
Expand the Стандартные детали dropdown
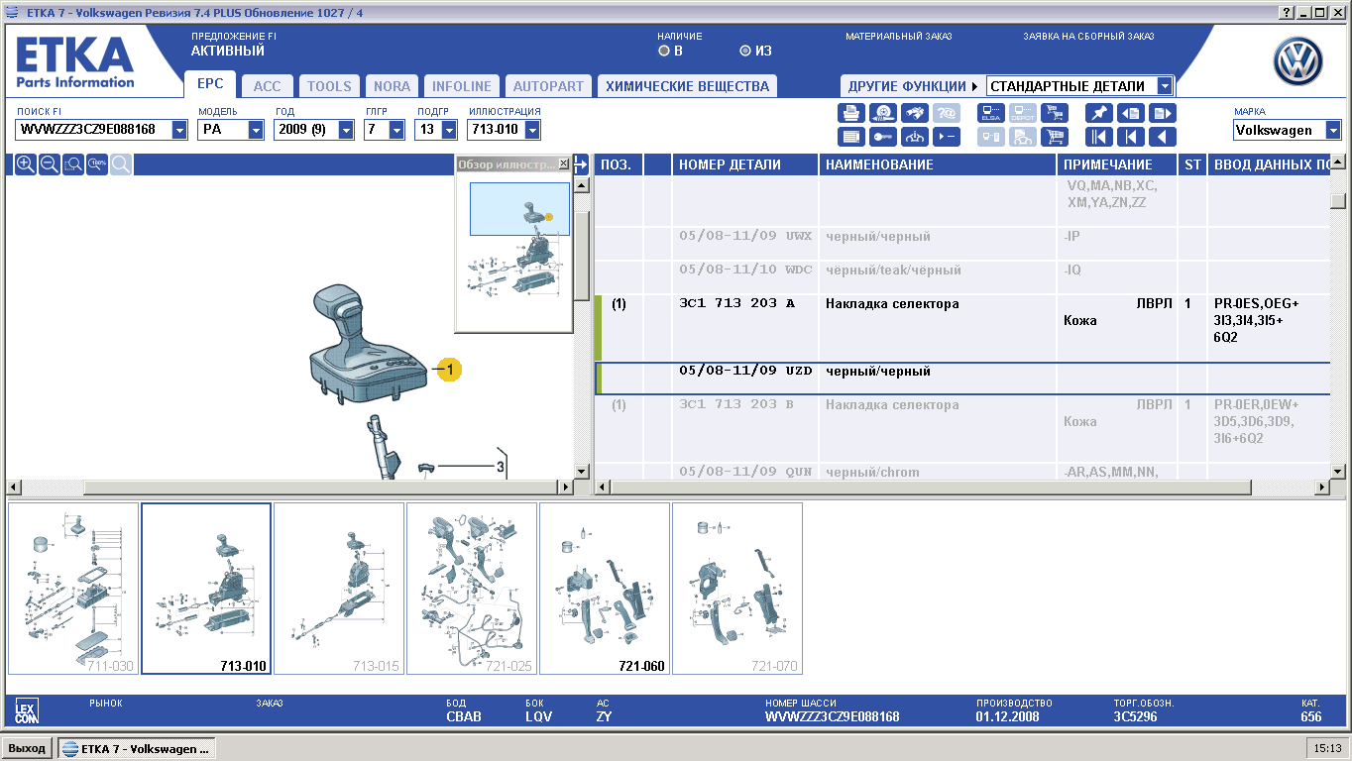1164,86
